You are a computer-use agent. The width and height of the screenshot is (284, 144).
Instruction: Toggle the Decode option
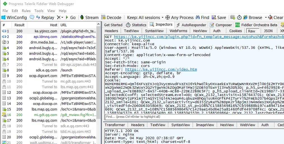tap(111, 18)
